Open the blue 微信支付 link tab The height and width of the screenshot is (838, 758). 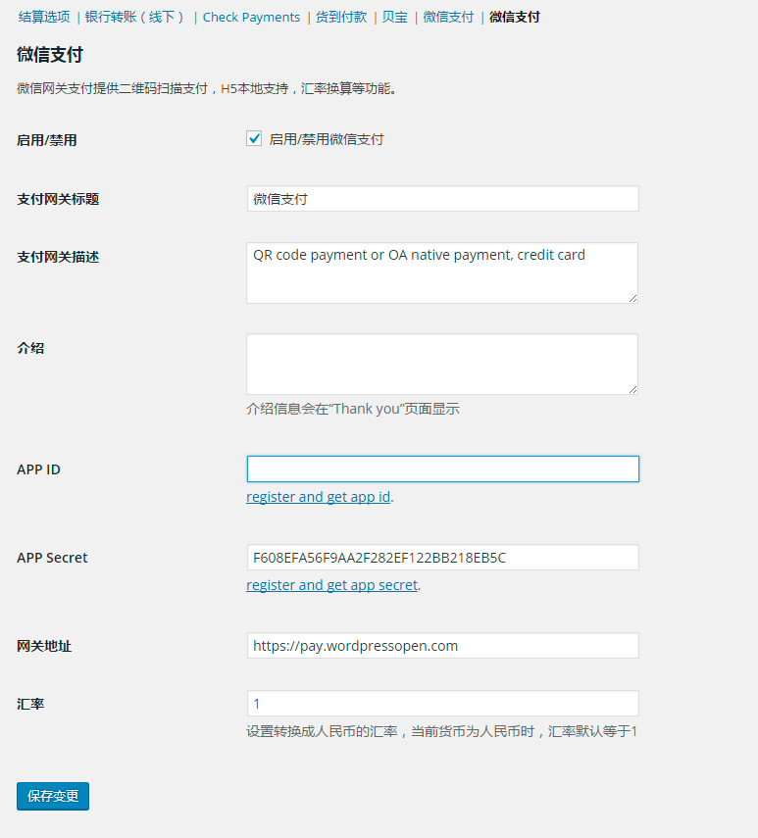click(x=448, y=17)
